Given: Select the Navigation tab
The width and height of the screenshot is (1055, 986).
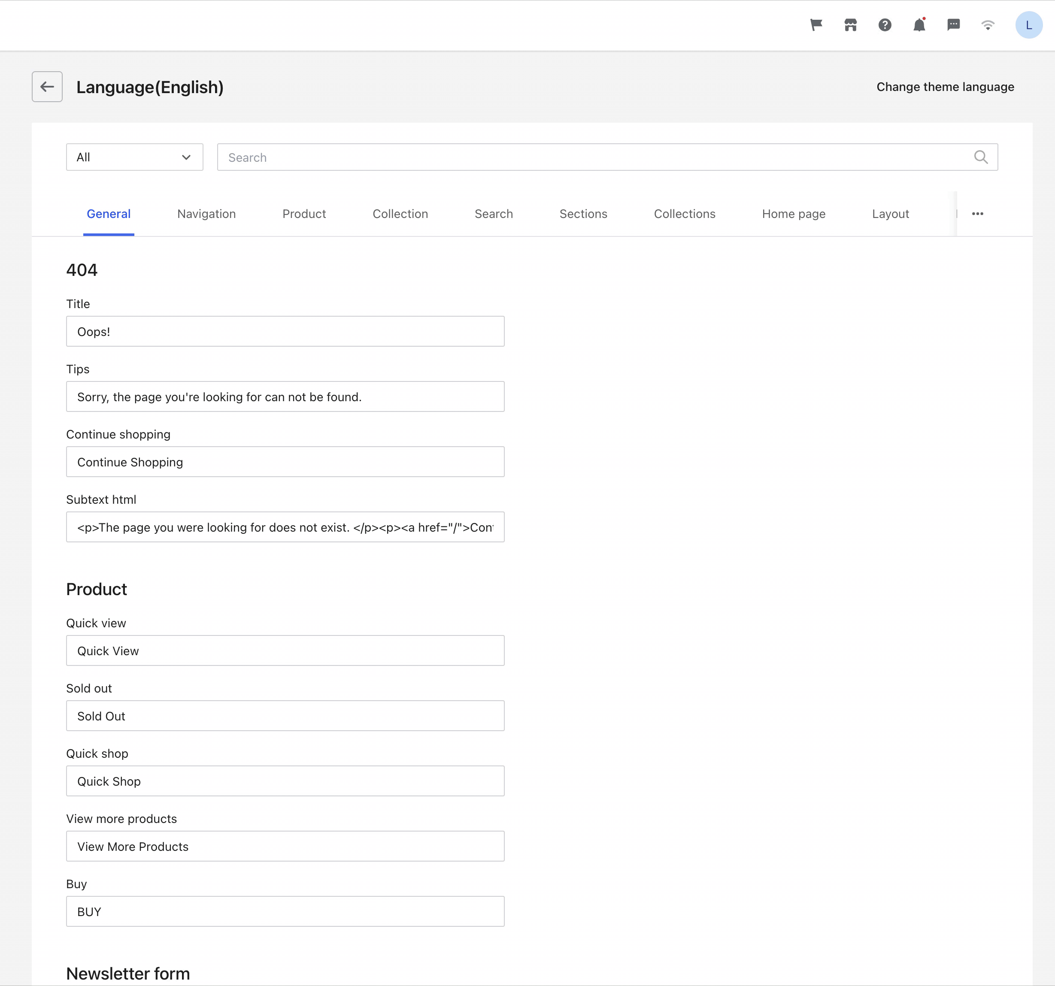Looking at the screenshot, I should pyautogui.click(x=207, y=214).
